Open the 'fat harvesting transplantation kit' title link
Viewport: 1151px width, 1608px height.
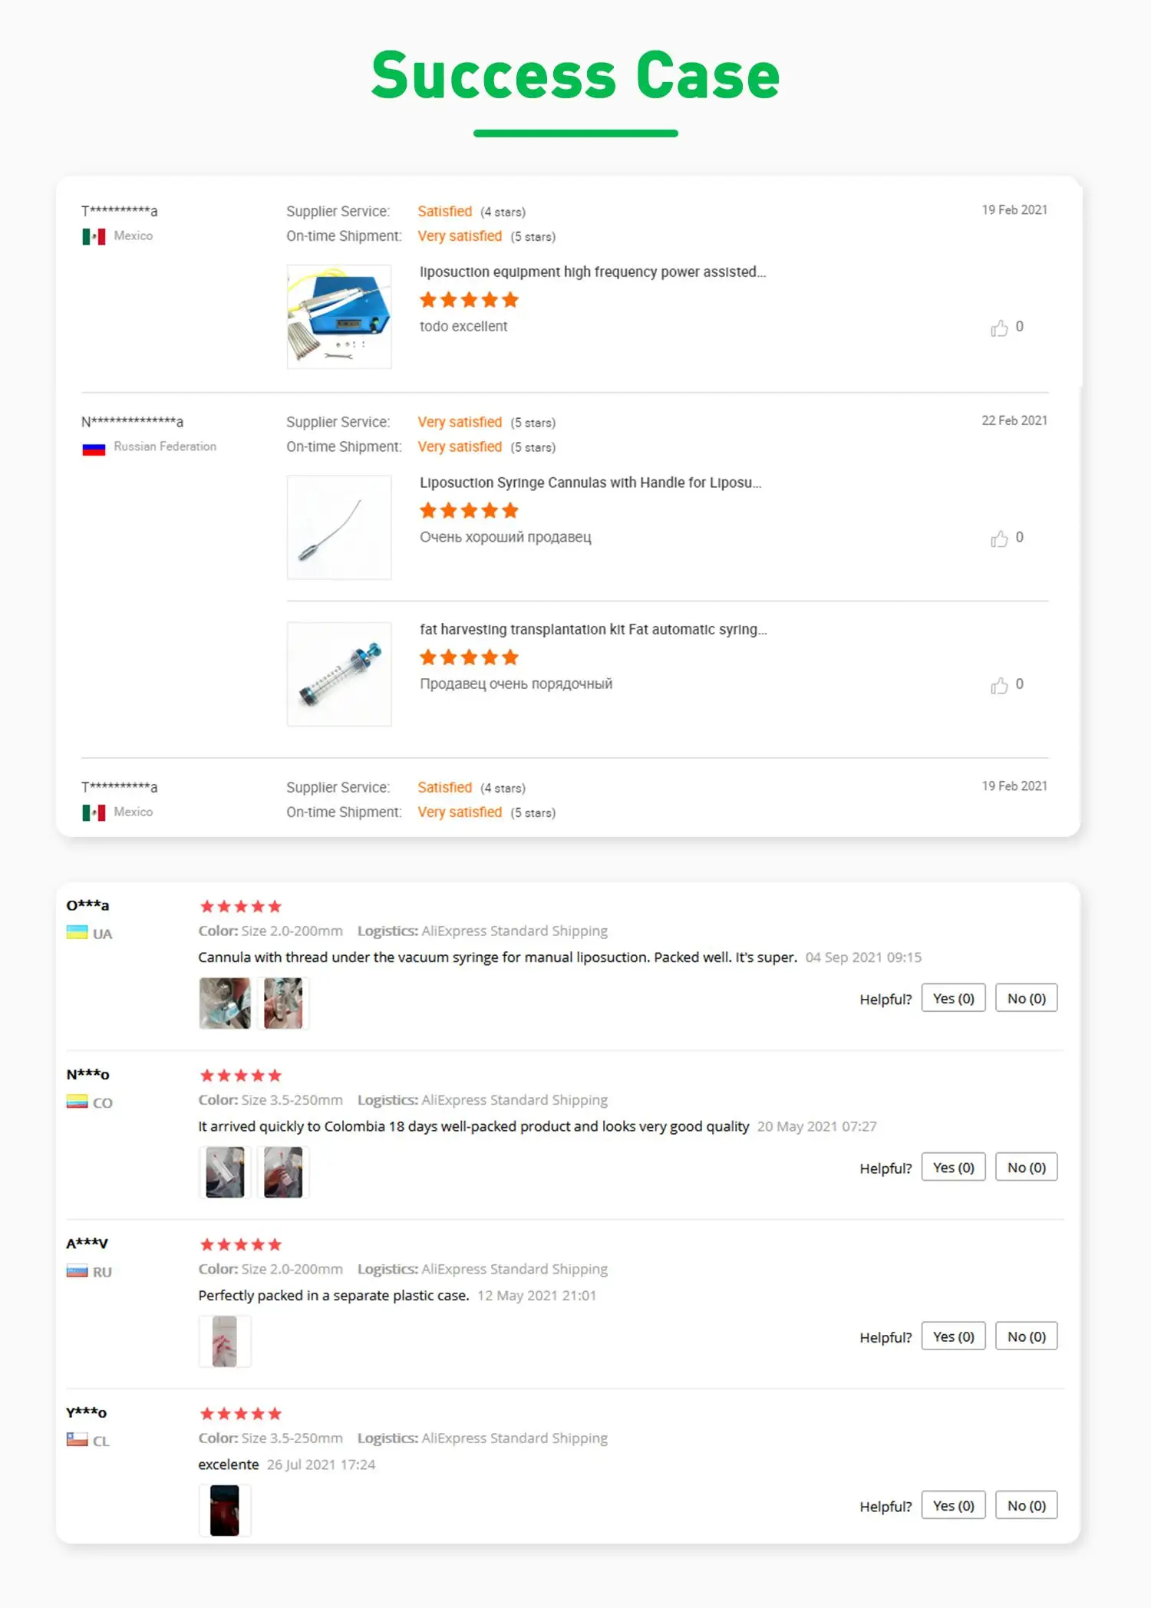click(592, 629)
